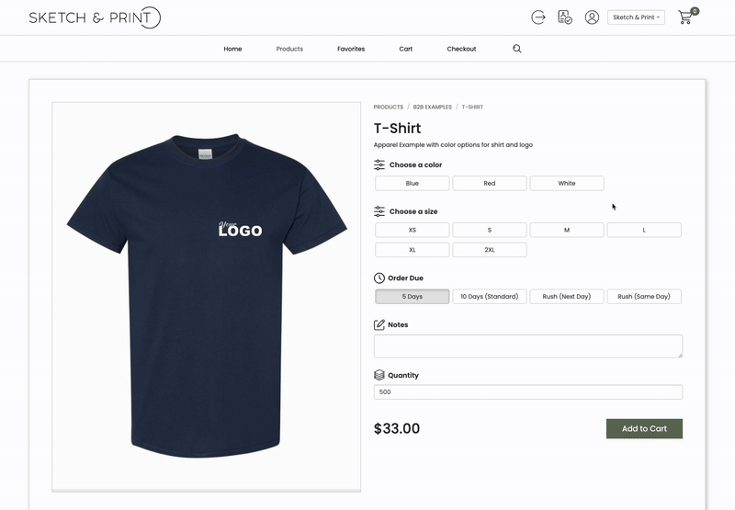This screenshot has height=510, width=735.
Task: Click the Notes pencil icon
Action: point(379,324)
